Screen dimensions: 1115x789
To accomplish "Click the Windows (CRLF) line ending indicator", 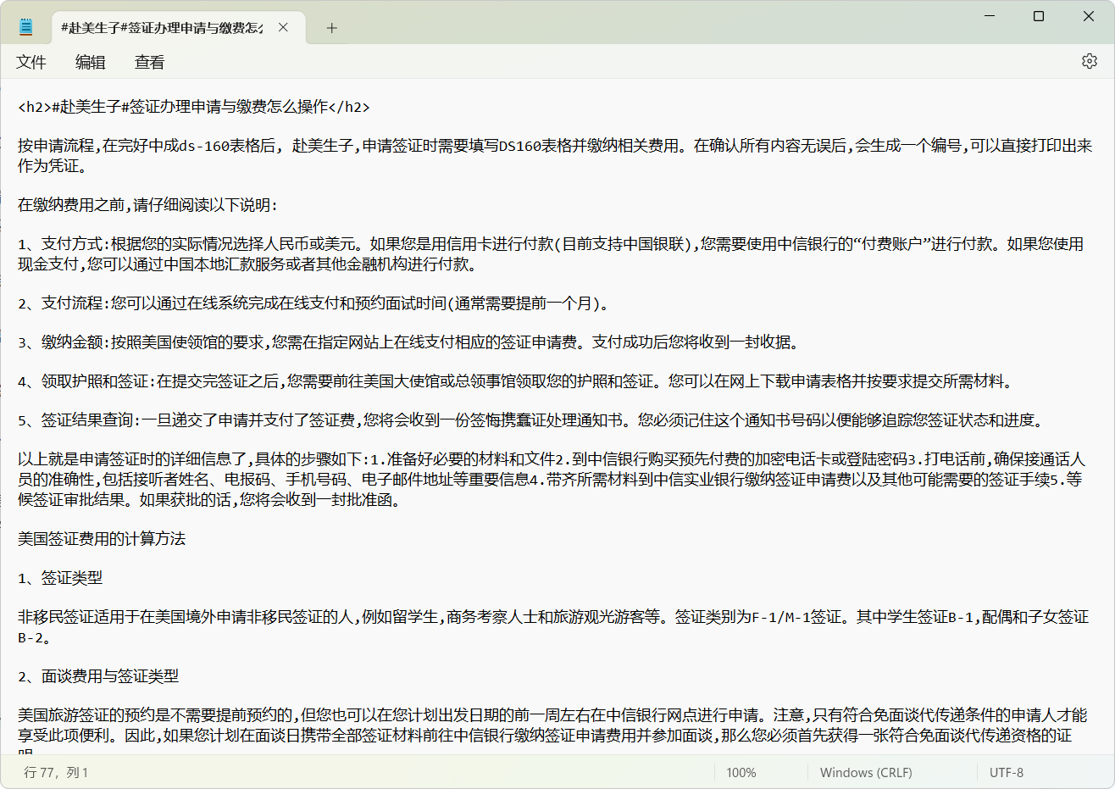I will pyautogui.click(x=866, y=772).
